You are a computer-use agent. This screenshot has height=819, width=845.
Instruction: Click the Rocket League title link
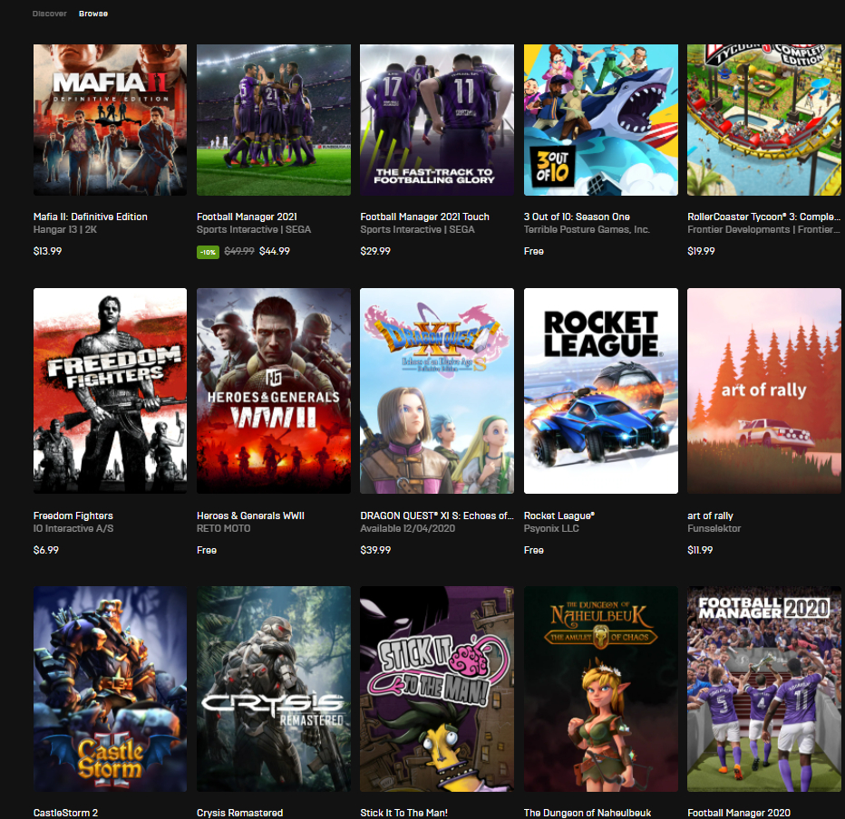pyautogui.click(x=559, y=515)
